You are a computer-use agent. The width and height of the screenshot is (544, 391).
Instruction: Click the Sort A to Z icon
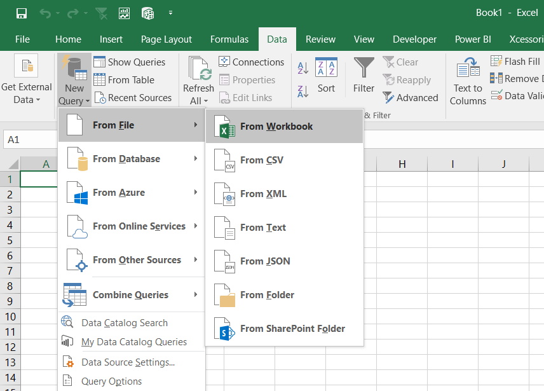pos(303,67)
